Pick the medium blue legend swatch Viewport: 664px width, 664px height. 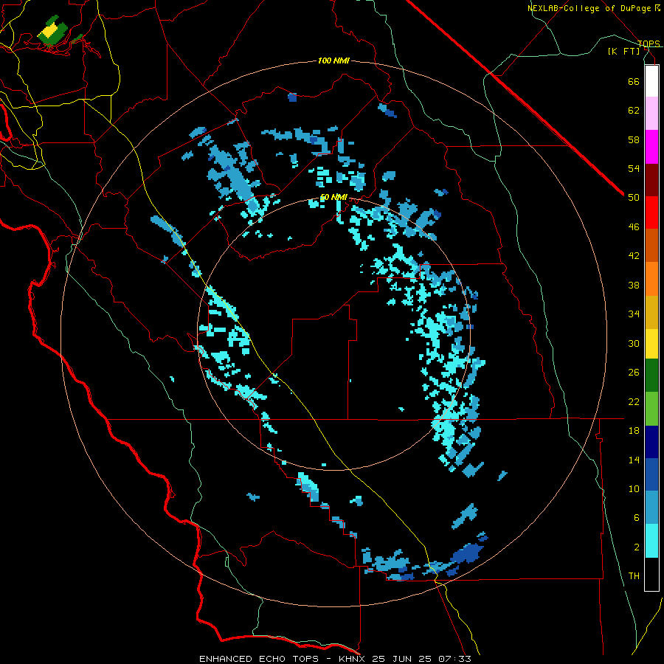pos(651,474)
